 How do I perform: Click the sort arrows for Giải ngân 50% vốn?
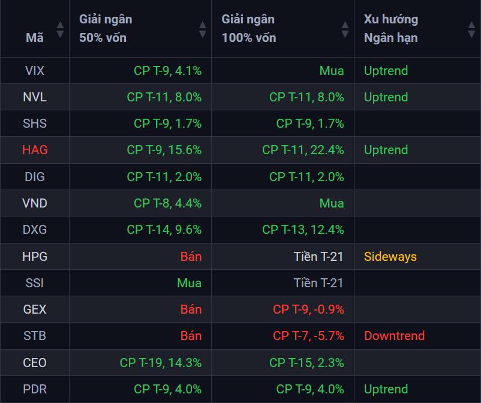coord(202,29)
